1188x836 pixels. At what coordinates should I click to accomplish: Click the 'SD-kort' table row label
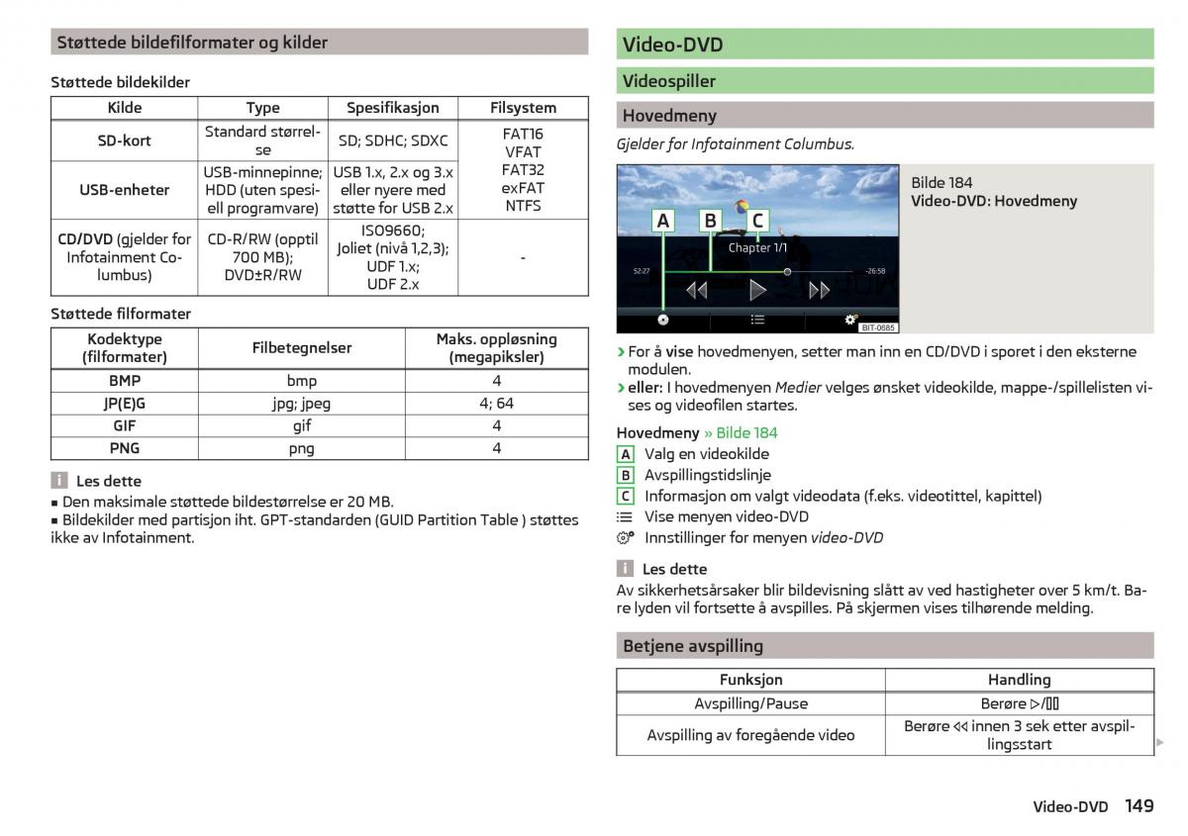(125, 140)
